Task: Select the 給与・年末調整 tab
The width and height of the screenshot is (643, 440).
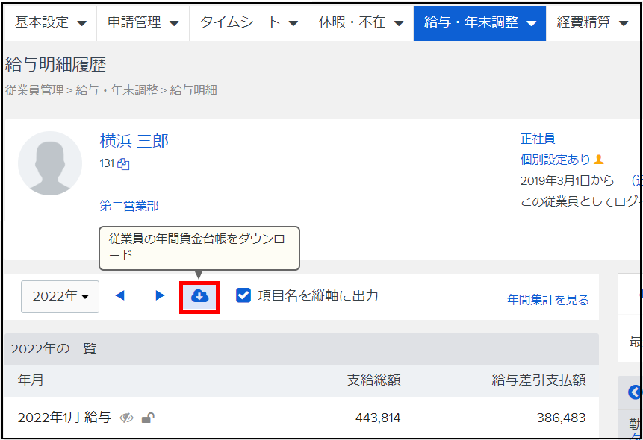Action: [x=479, y=22]
